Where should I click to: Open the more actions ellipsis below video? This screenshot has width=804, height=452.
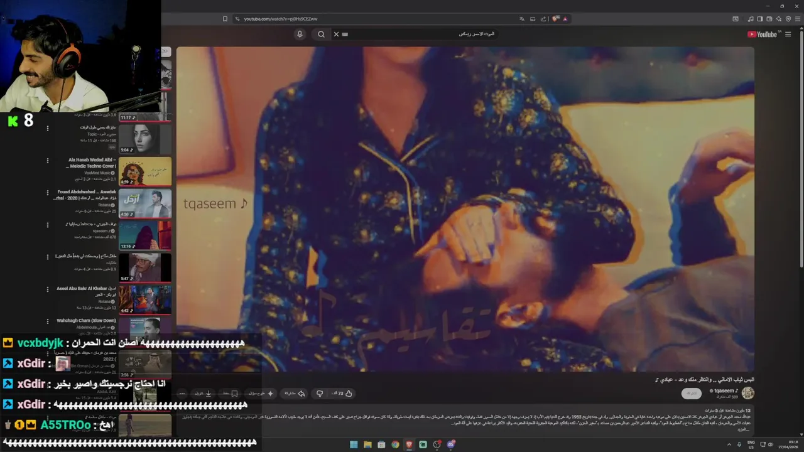coord(182,394)
